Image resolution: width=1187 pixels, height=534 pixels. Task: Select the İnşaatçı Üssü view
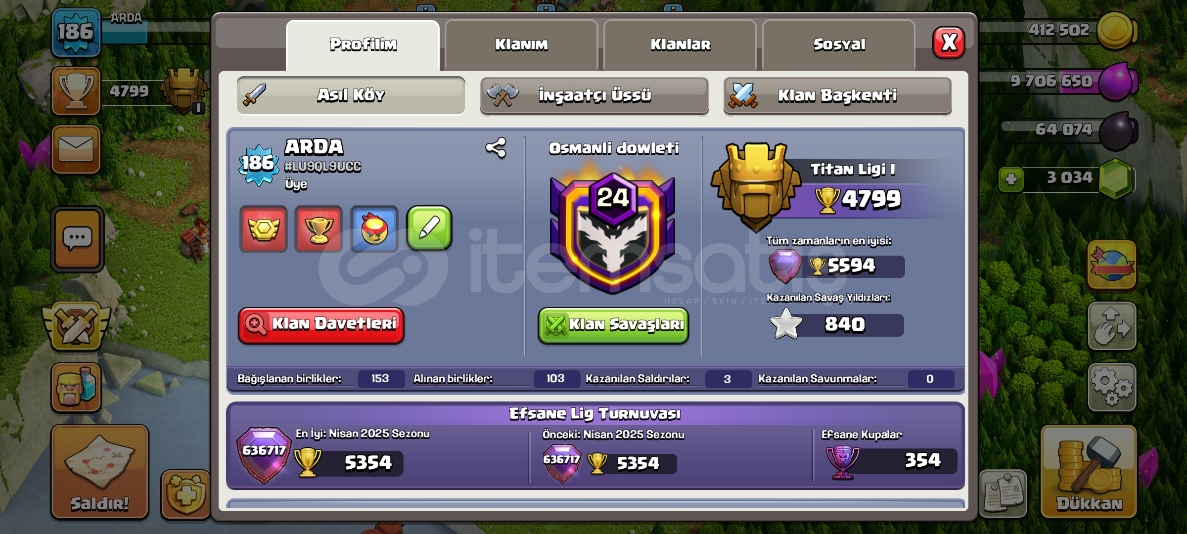tap(594, 95)
